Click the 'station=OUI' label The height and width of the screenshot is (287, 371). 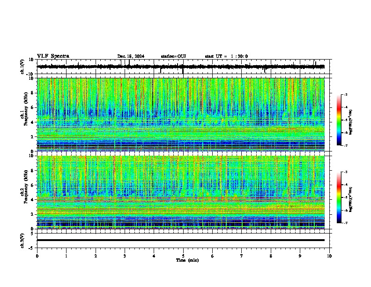click(173, 56)
